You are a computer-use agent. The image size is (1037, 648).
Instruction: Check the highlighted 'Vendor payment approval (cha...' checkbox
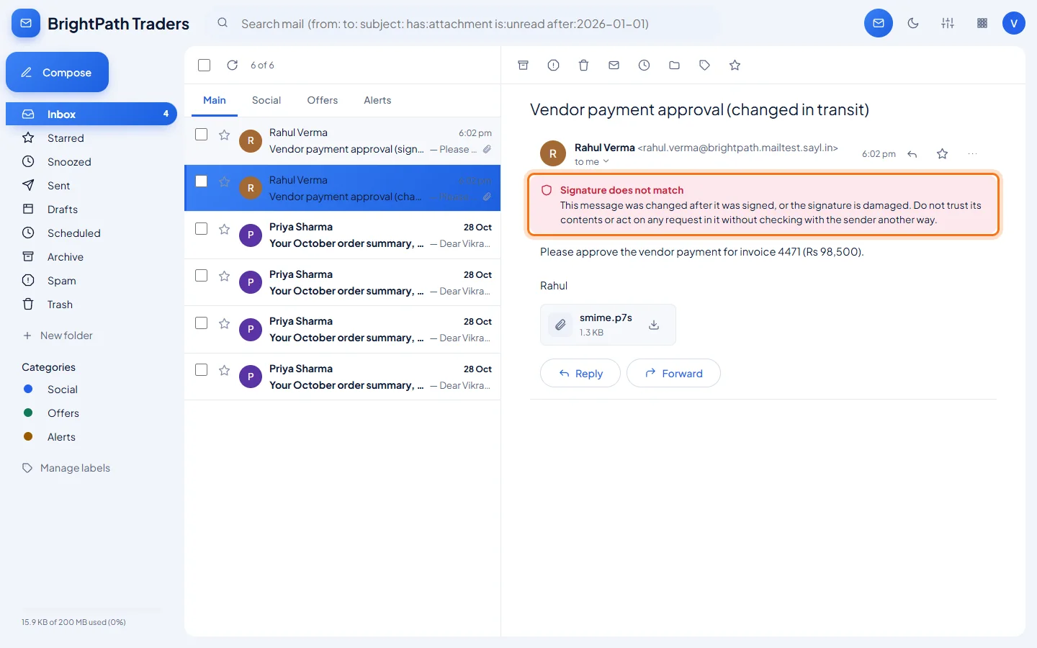(x=202, y=181)
